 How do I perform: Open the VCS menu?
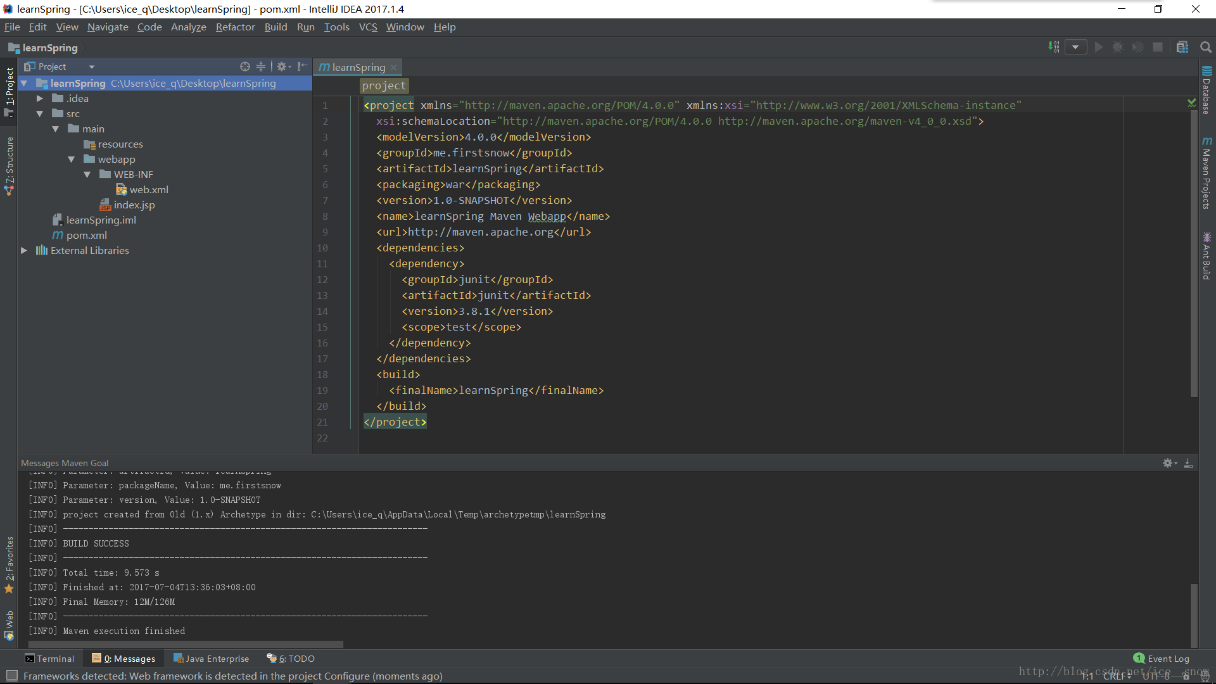point(368,27)
